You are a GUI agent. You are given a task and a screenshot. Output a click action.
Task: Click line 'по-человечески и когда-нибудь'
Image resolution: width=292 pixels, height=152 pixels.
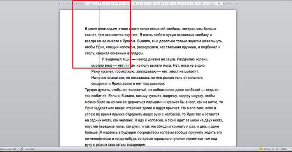151,139
